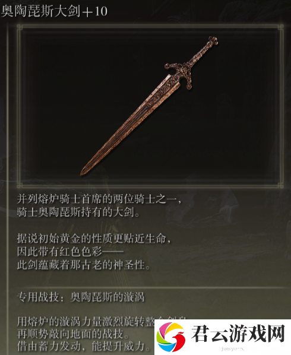Select the line 再顺势敲向地面的战技
This screenshot has width=291, height=355.
coord(73,334)
